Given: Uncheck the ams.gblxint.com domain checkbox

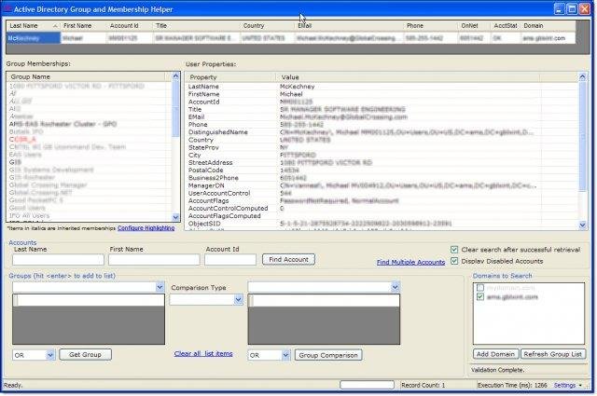Looking at the screenshot, I should 480,296.
